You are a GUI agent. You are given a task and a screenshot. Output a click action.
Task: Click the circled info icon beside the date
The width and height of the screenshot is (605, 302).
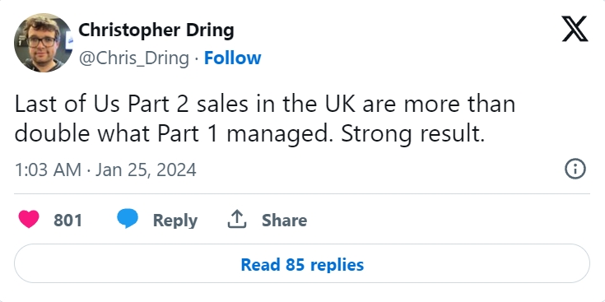[x=575, y=169]
